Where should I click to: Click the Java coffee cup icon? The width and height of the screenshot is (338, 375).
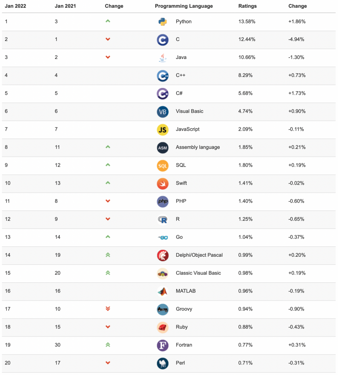coord(163,57)
